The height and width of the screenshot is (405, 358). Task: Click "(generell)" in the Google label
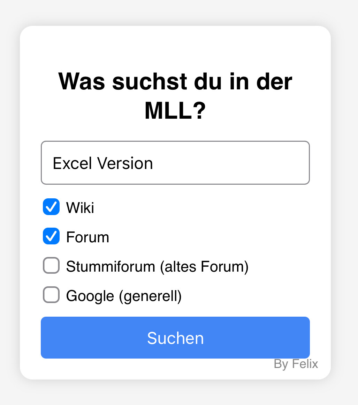click(x=150, y=296)
